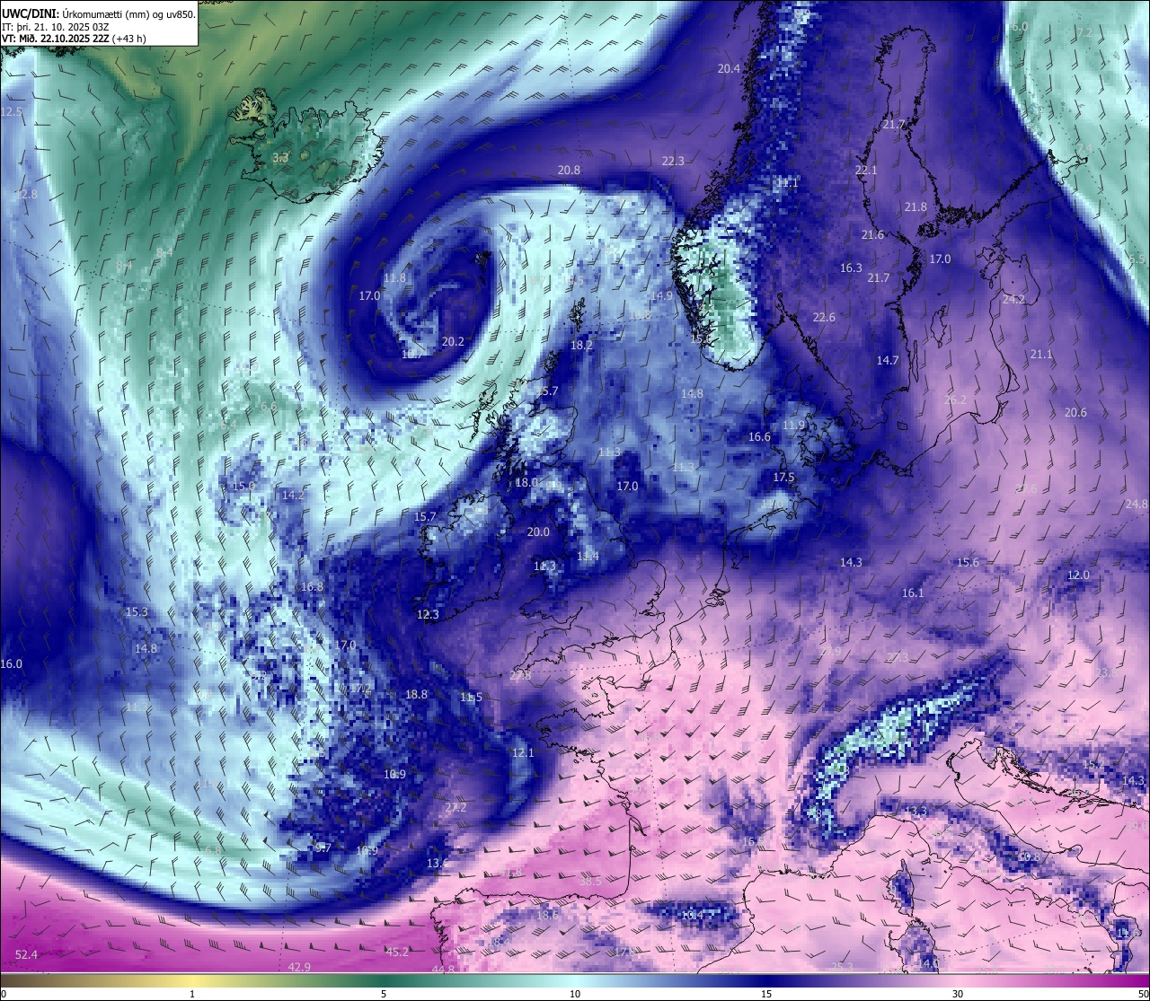Click the 11.8 value inside the cyclone

[x=394, y=278]
